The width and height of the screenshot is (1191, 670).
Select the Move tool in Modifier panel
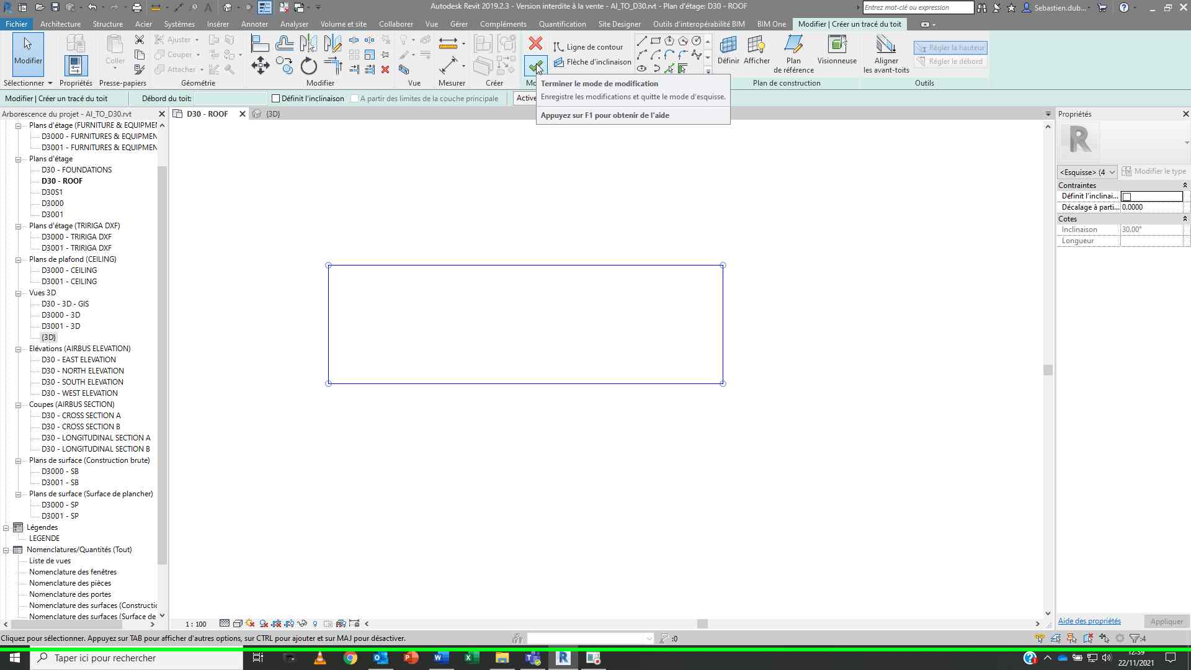260,65
